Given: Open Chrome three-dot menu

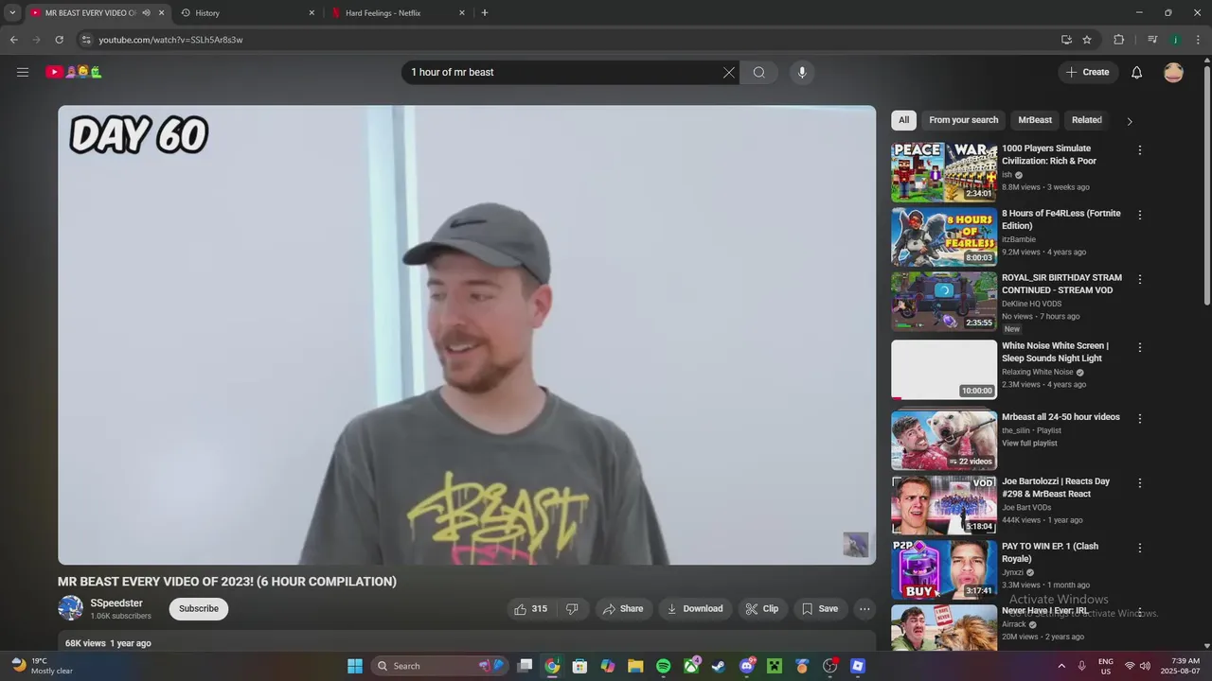Looking at the screenshot, I should tap(1197, 40).
